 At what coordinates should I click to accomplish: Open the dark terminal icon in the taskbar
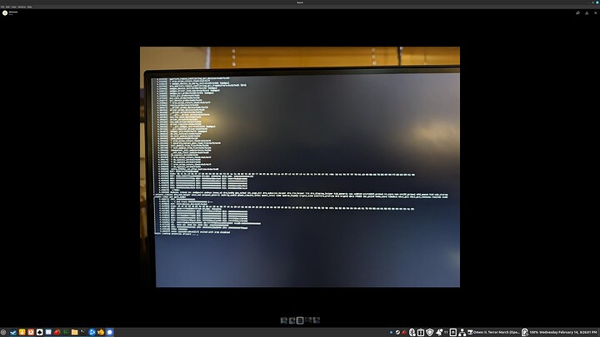[x=83, y=332]
